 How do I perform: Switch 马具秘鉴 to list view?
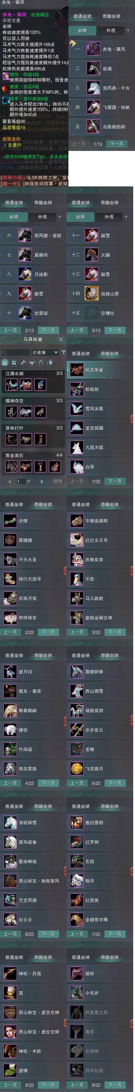pyautogui.click(x=5, y=362)
